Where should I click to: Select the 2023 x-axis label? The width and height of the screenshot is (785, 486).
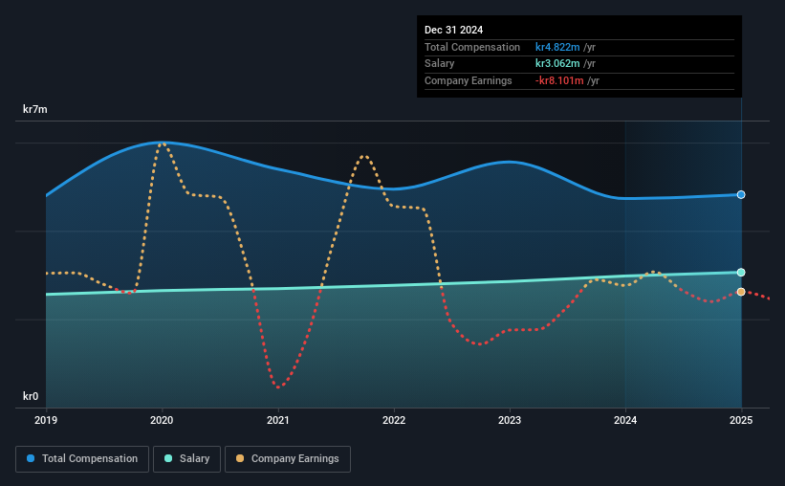(x=510, y=420)
